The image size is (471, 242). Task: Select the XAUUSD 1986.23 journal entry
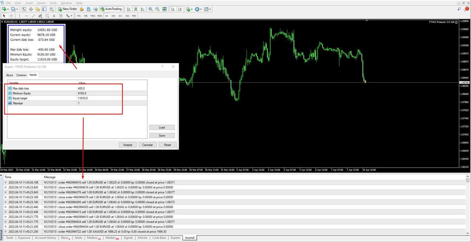(234, 232)
